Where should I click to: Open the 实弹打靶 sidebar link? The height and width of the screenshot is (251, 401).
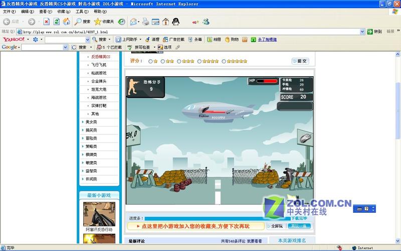point(99,106)
